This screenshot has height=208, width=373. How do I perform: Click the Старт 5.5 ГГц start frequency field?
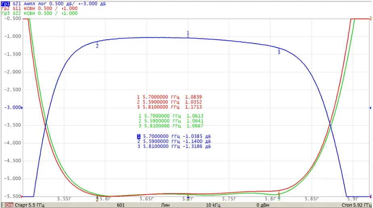pos(29,205)
